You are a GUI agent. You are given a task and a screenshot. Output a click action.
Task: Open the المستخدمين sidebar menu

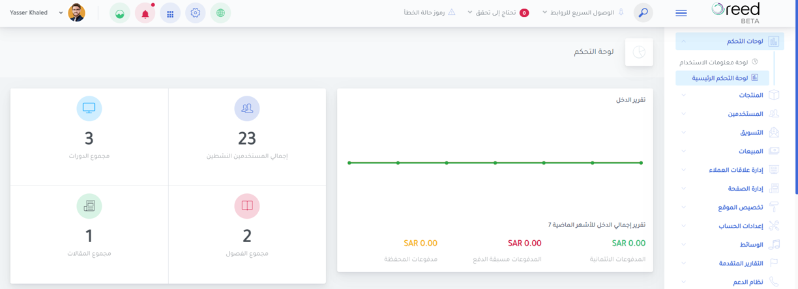731,114
